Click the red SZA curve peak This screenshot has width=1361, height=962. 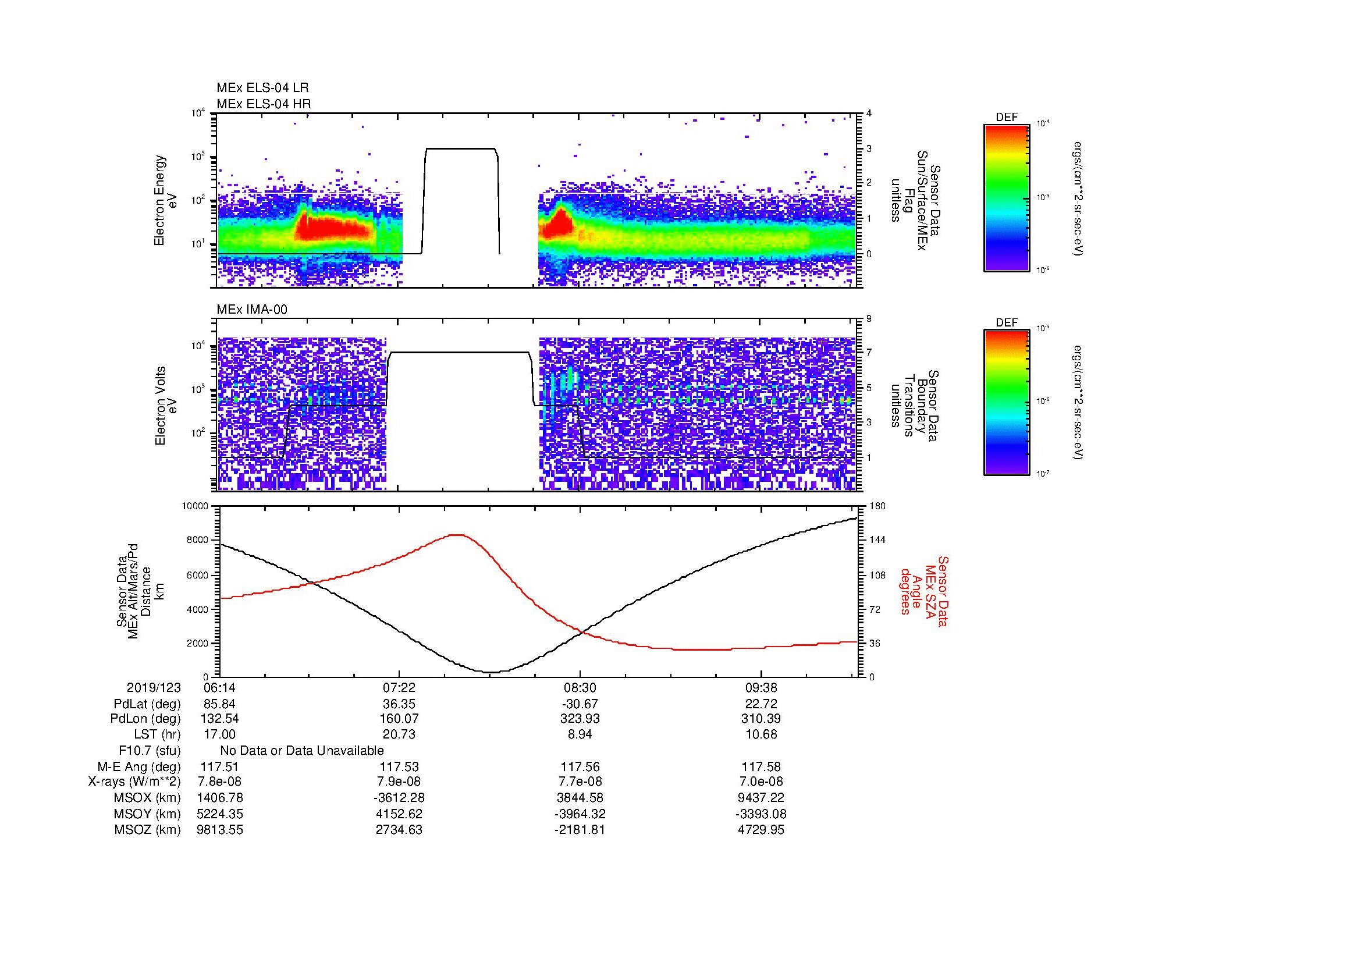pyautogui.click(x=455, y=535)
